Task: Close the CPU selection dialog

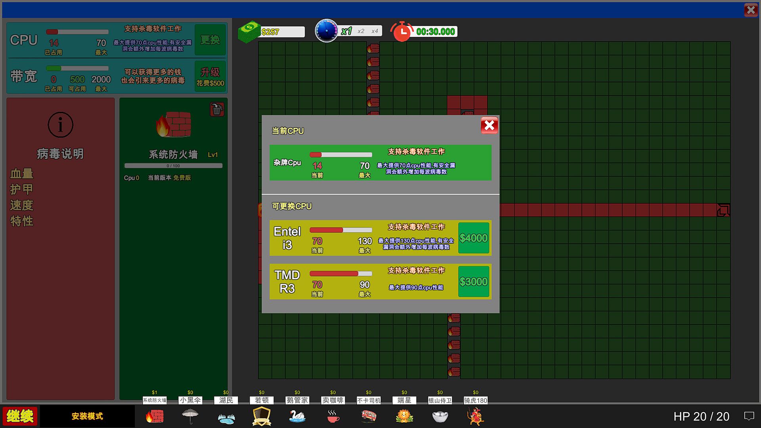Action: point(489,126)
